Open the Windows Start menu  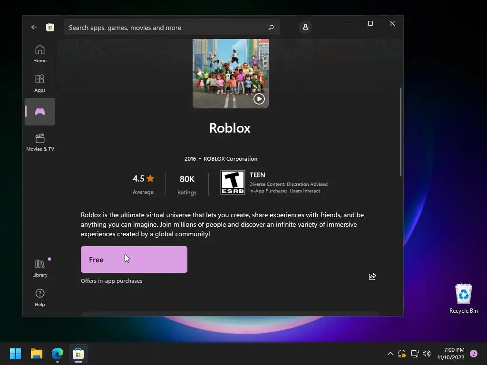coord(15,354)
